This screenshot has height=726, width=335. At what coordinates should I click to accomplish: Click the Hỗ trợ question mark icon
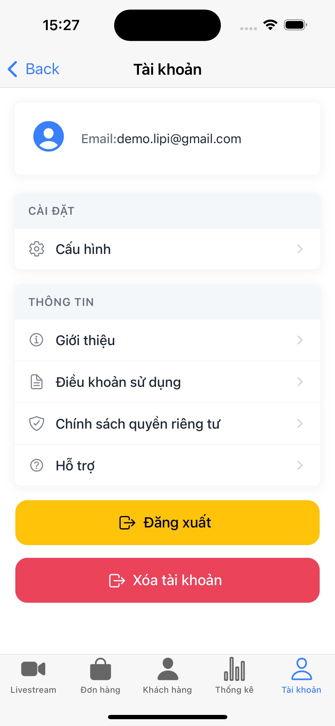tap(37, 465)
